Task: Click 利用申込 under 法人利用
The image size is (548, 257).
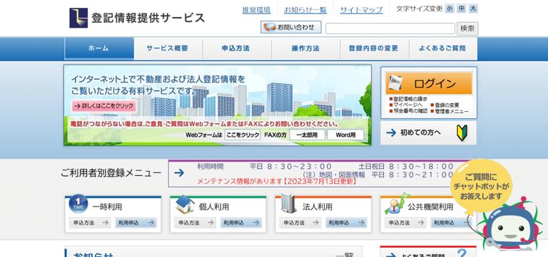Action: pyautogui.click(x=346, y=223)
